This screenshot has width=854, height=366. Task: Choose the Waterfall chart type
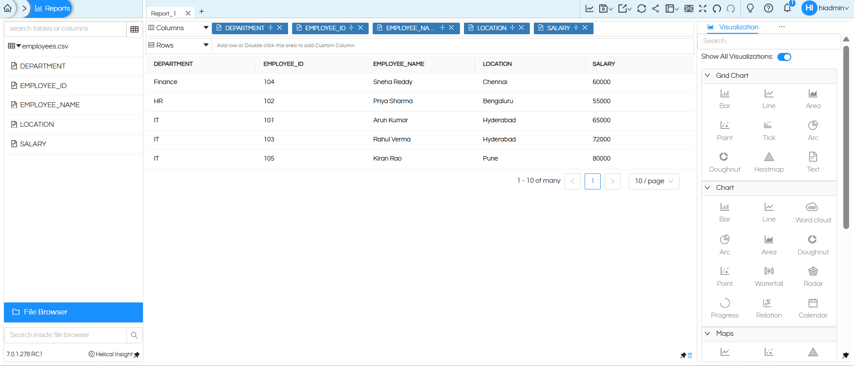click(769, 276)
